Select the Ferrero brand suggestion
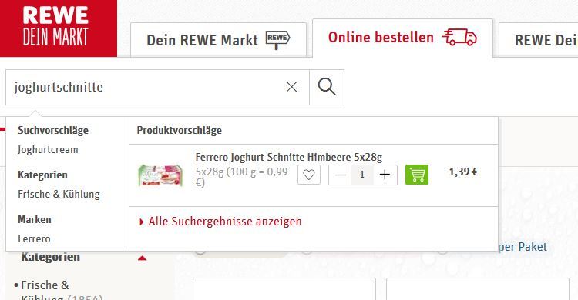The width and height of the screenshot is (578, 300). [x=34, y=238]
